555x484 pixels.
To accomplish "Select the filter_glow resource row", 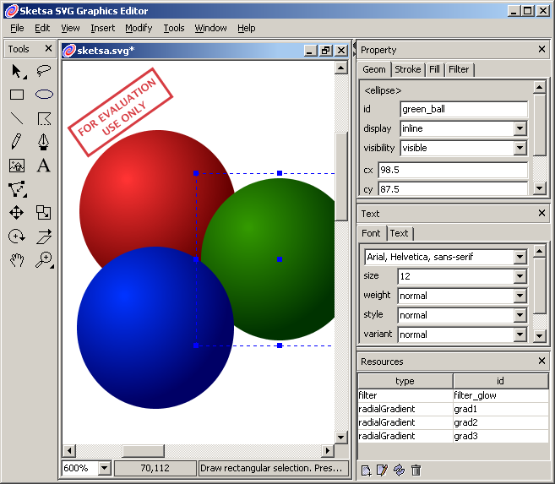I will point(454,395).
